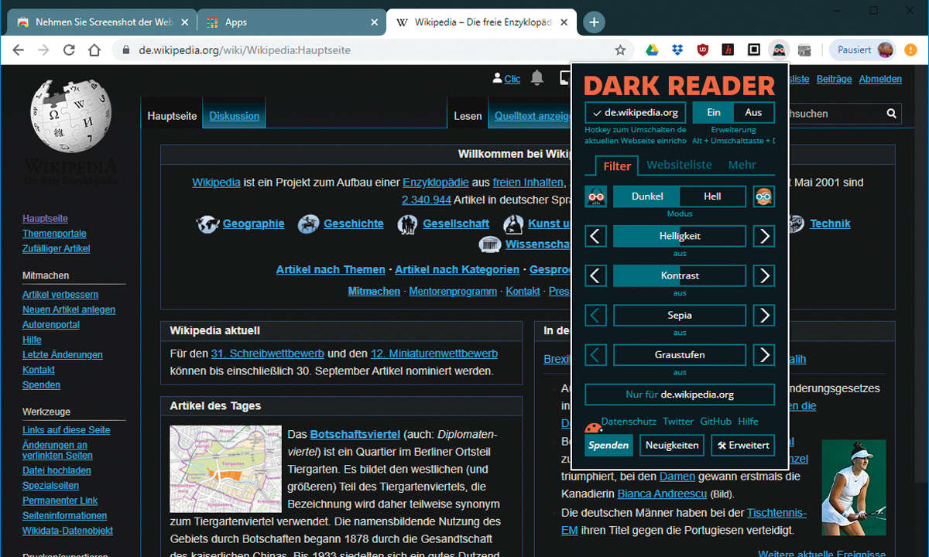Image resolution: width=929 pixels, height=557 pixels.
Task: Switch to the Filter tab
Action: point(617,166)
